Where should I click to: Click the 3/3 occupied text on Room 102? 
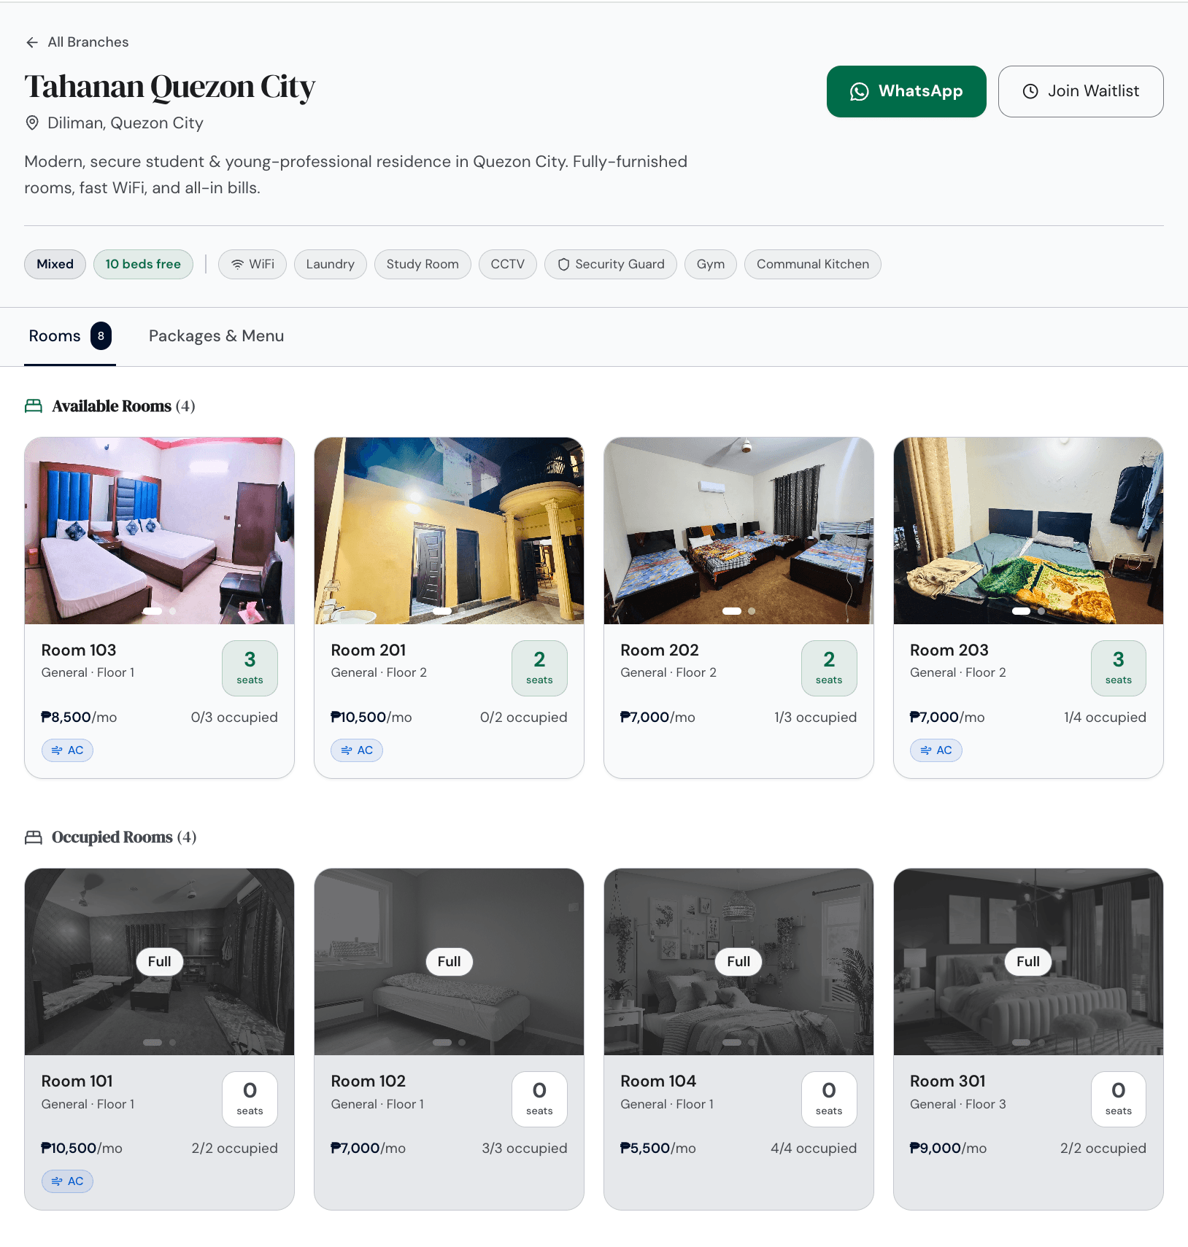[524, 1149]
